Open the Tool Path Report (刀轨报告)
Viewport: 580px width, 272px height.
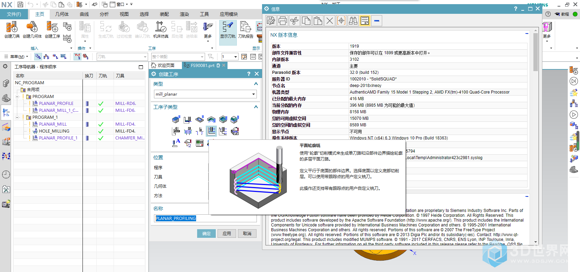pyautogui.click(x=246, y=29)
